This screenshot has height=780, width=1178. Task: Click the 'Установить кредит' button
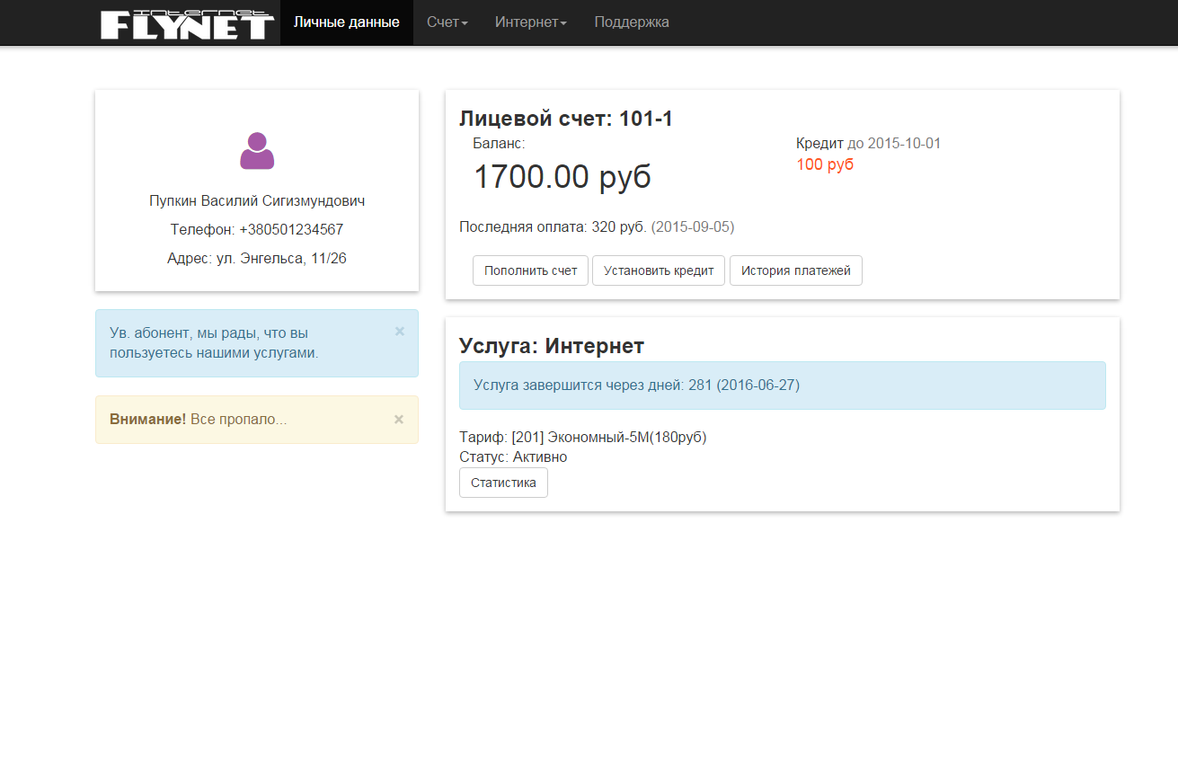coord(659,270)
